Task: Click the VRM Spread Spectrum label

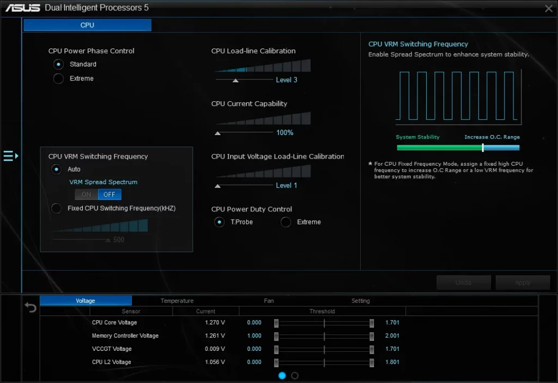Action: pos(103,183)
